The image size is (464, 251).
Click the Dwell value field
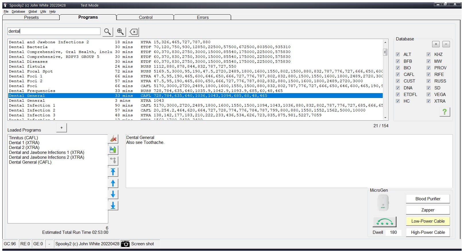coord(393,232)
